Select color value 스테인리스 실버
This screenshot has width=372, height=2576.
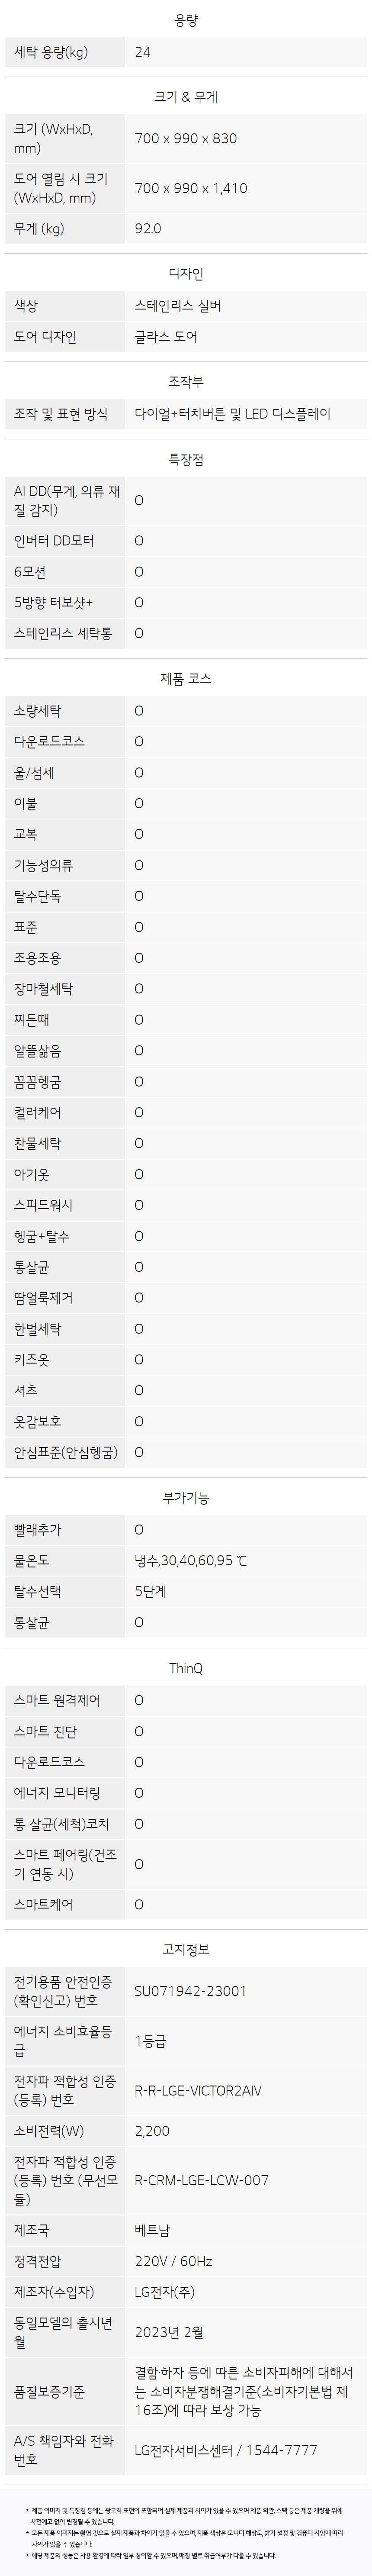(x=178, y=306)
